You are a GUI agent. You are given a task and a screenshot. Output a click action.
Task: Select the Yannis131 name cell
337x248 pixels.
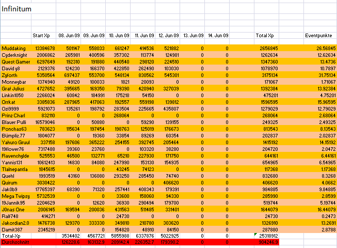click(16, 162)
